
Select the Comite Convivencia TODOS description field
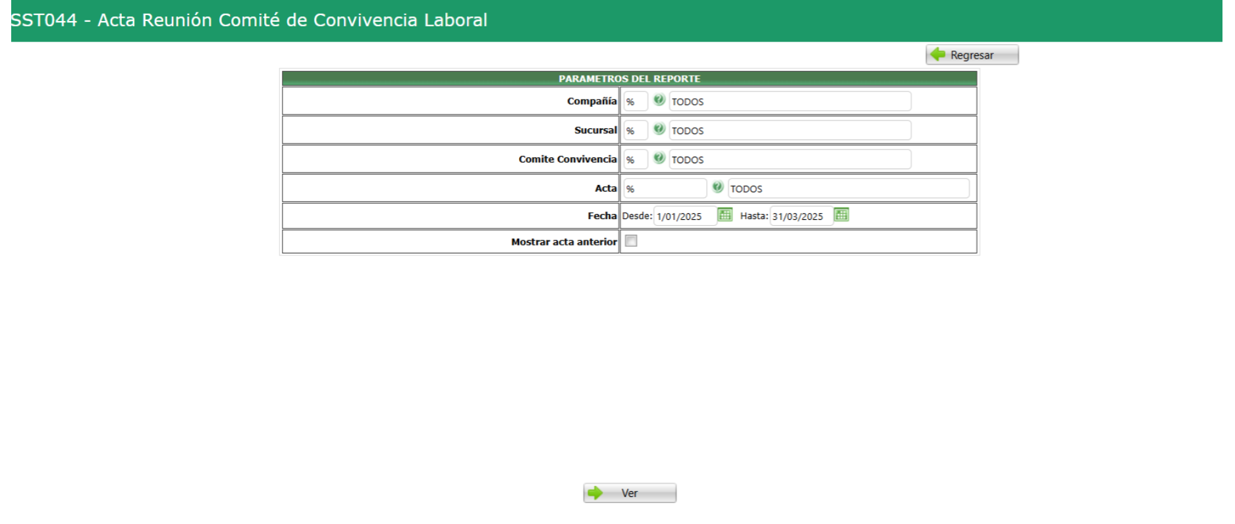tap(790, 159)
